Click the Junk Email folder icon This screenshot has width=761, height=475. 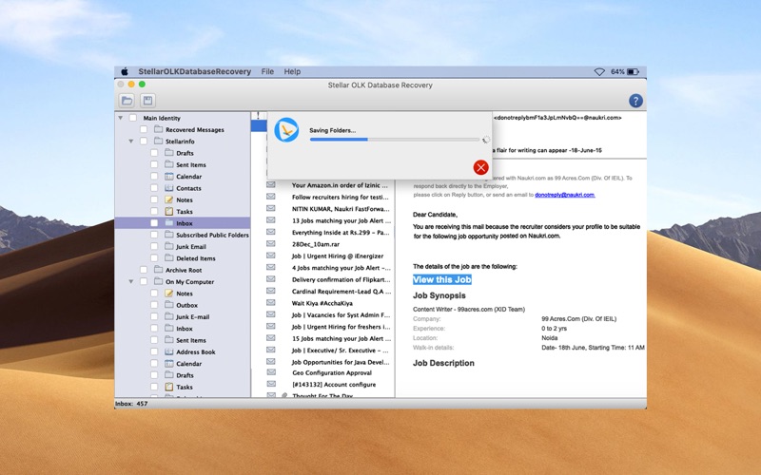click(x=169, y=246)
